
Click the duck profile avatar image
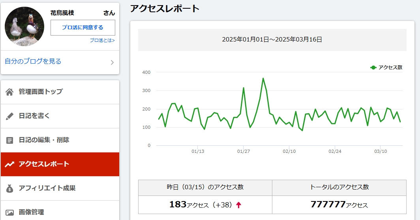24,26
